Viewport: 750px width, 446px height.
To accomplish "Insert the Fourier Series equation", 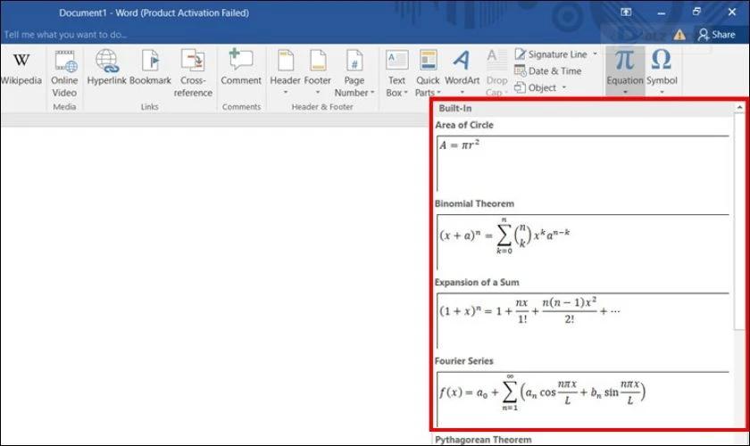I will tap(583, 399).
